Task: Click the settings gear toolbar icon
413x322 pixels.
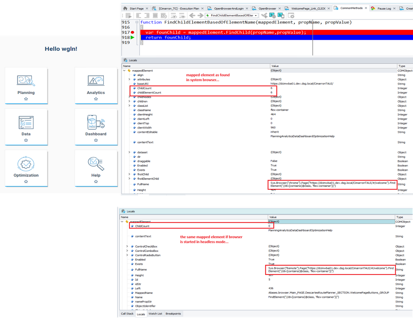Action: pyautogui.click(x=291, y=16)
